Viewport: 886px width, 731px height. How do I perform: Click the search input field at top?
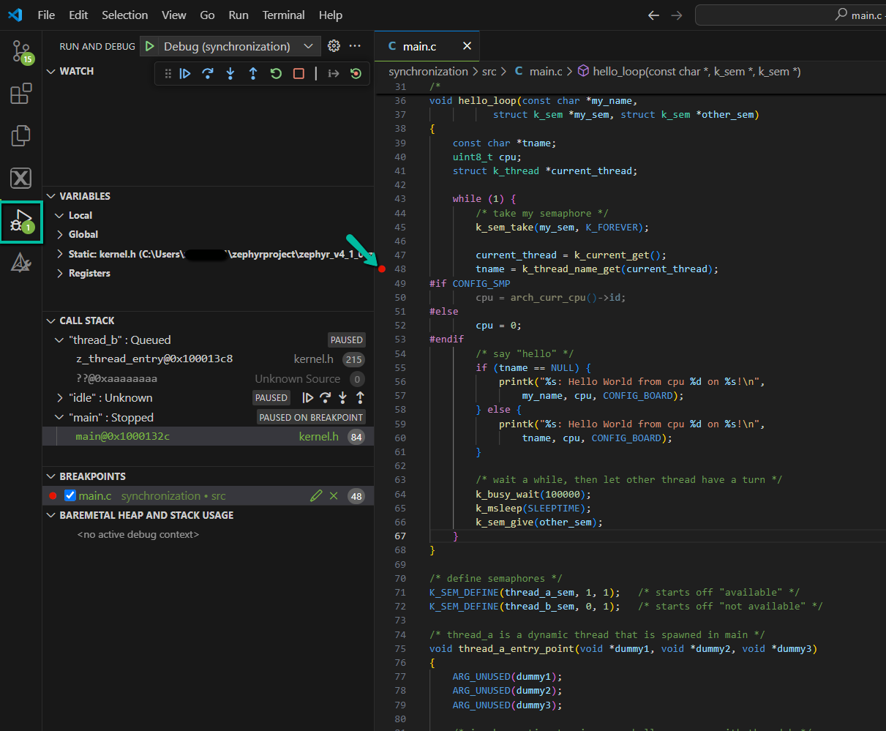pyautogui.click(x=790, y=15)
